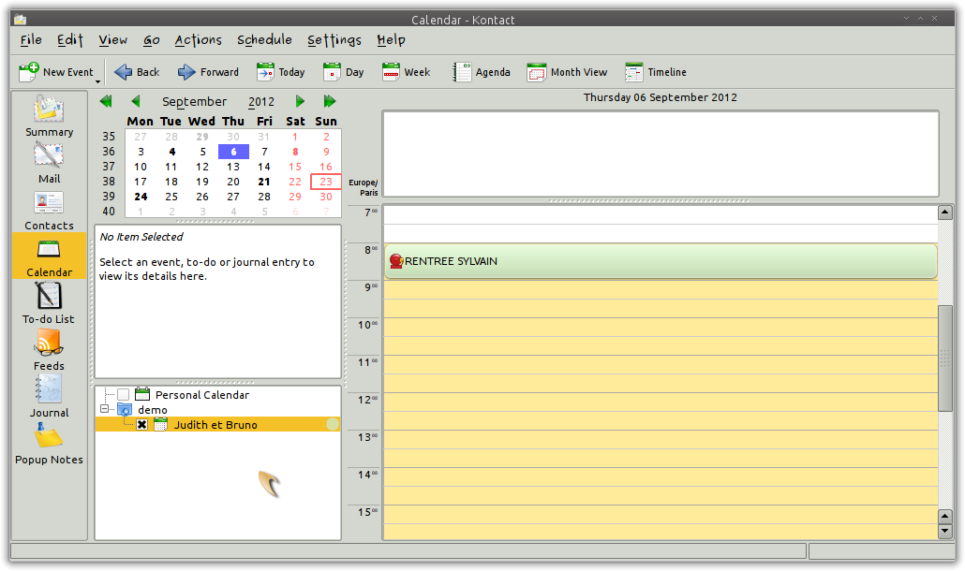Open the Journal component

50,397
